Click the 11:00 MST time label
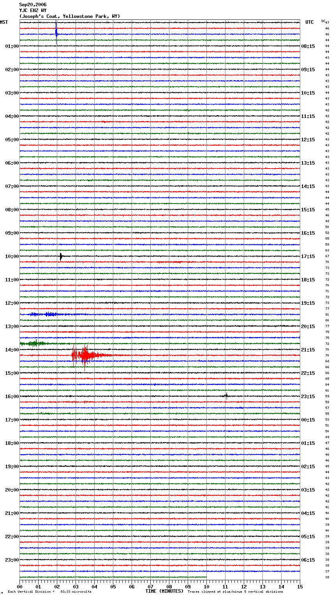The image size is (331, 597). point(12,280)
